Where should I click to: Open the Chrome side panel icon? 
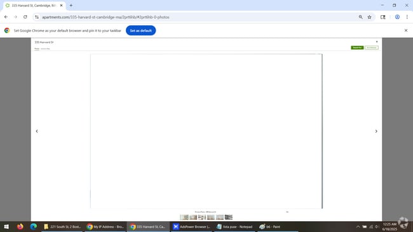coord(383,17)
